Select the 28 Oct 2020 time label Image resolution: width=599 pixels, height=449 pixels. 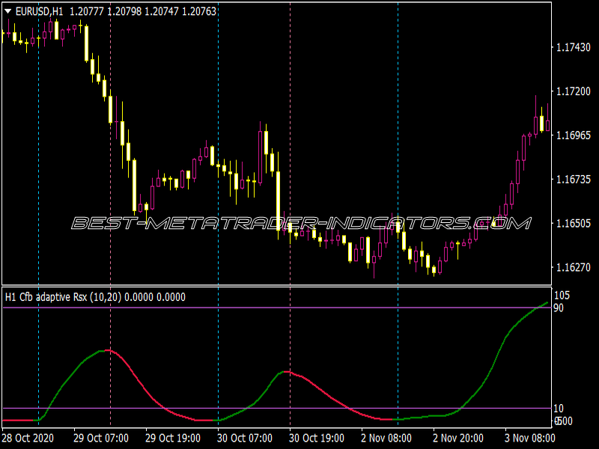28,438
